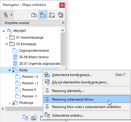This screenshot has height=122, width=131.
Task: Click the vertical scrollbar thumb
Action: [x=63, y=49]
